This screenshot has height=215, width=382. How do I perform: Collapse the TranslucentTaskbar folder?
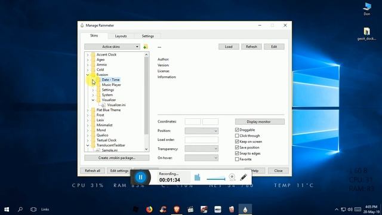[88, 145]
